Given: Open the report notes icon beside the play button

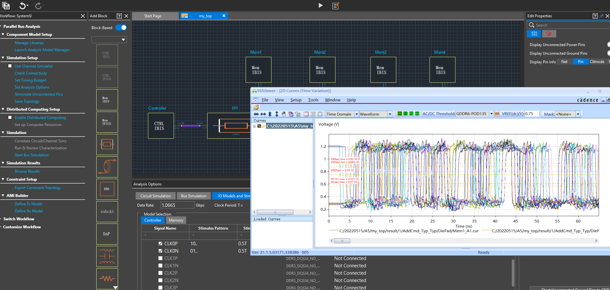Looking at the screenshot, I should tap(336, 5).
